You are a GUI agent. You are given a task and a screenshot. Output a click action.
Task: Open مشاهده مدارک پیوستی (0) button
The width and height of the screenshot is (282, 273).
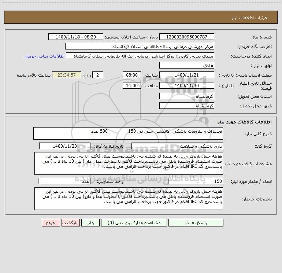point(134,222)
